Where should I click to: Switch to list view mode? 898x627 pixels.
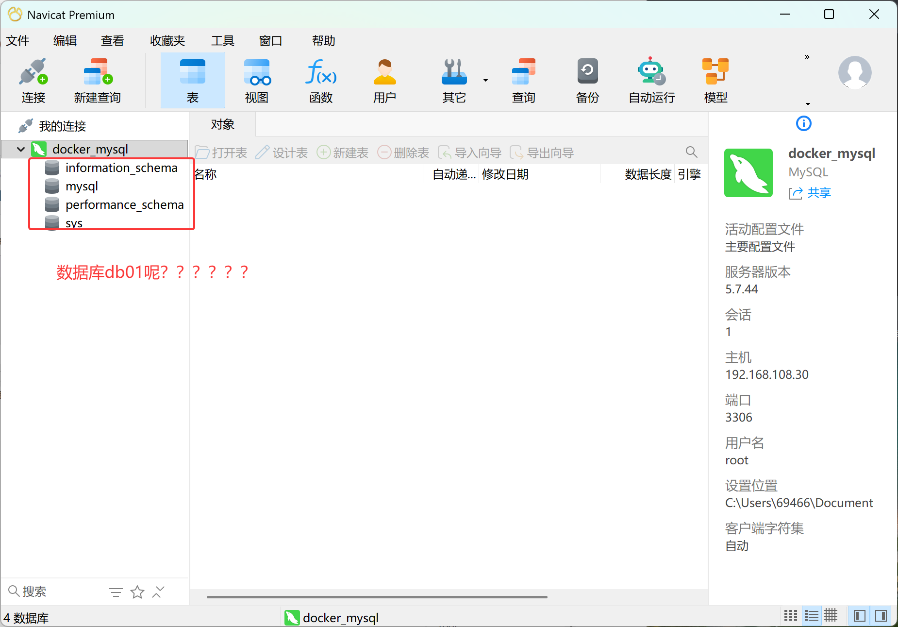(811, 616)
